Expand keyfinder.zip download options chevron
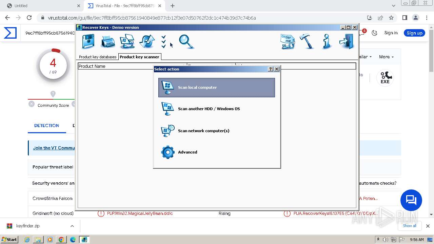The height and width of the screenshot is (244, 434). click(72, 226)
